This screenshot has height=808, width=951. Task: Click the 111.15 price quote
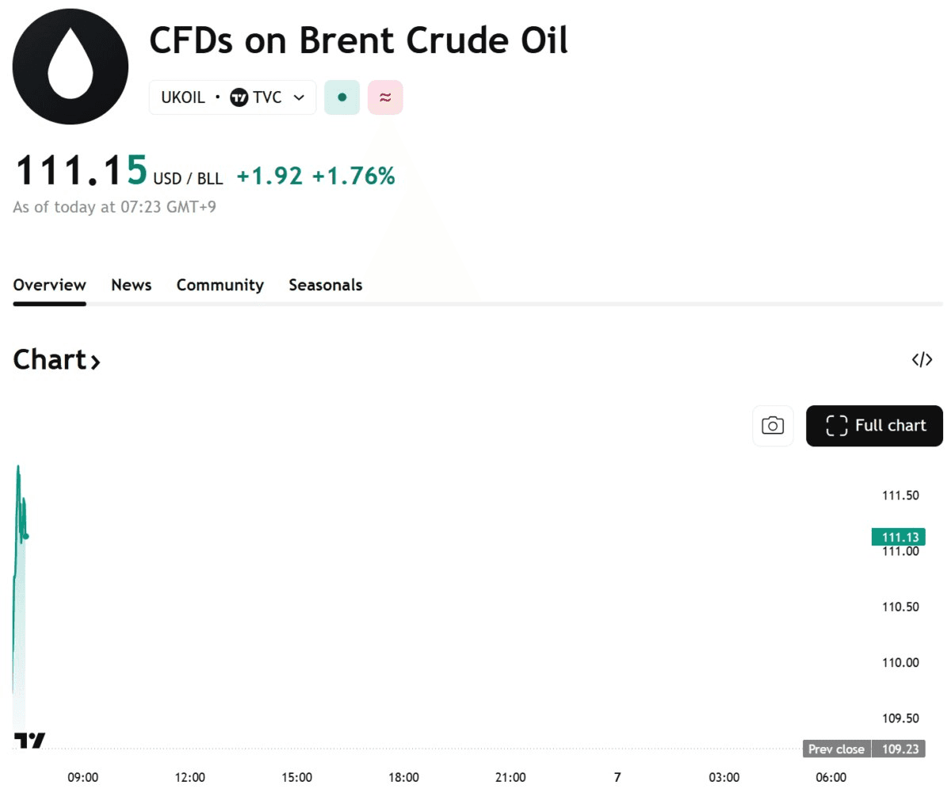click(82, 171)
